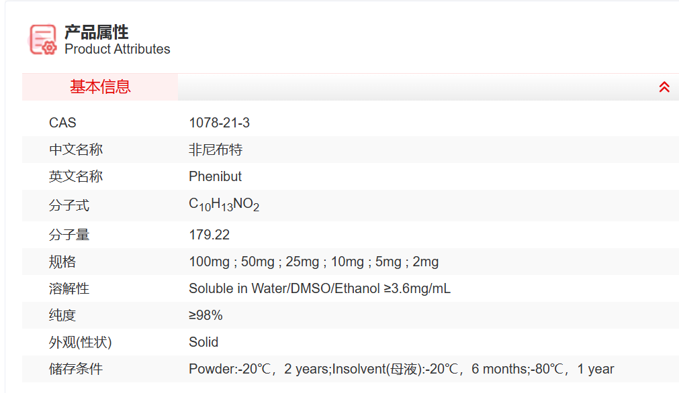Click the Product Attributes subtitle

117,49
